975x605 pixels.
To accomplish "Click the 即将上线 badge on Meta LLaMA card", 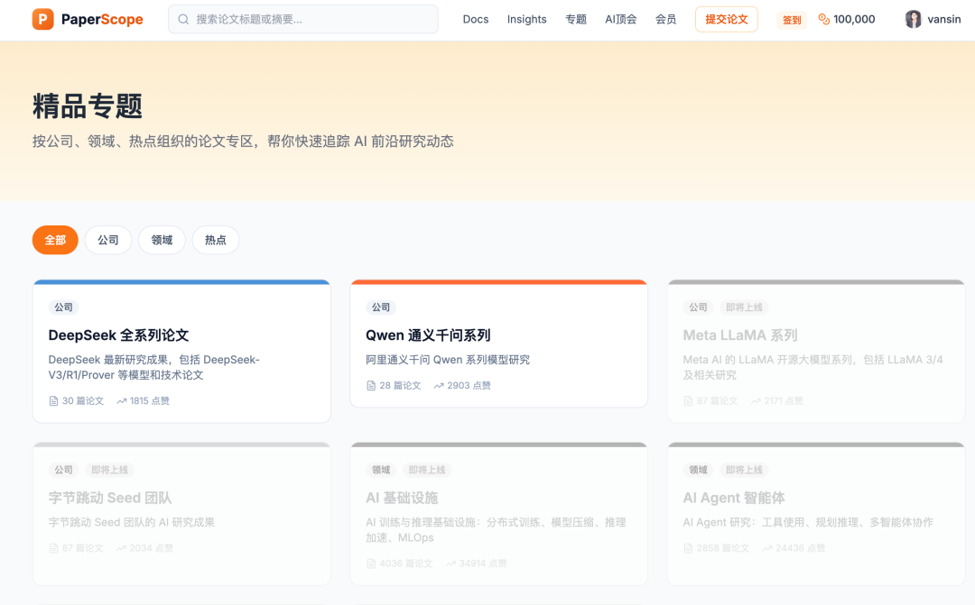I will [744, 307].
